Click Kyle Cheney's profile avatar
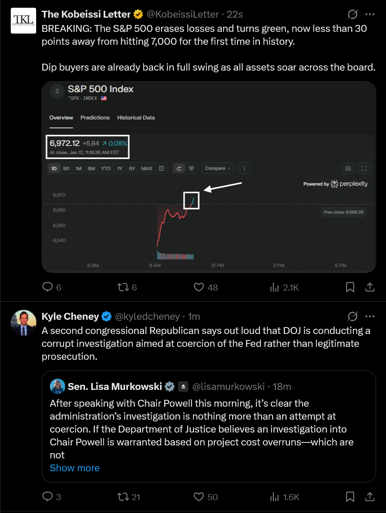 click(24, 323)
